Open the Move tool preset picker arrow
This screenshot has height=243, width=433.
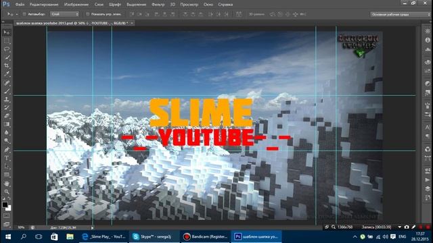pyautogui.click(x=16, y=14)
